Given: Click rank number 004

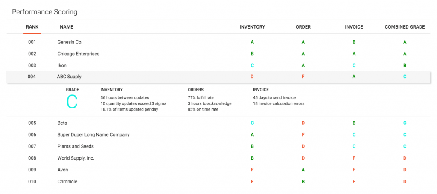Looking at the screenshot, I should (x=32, y=77).
